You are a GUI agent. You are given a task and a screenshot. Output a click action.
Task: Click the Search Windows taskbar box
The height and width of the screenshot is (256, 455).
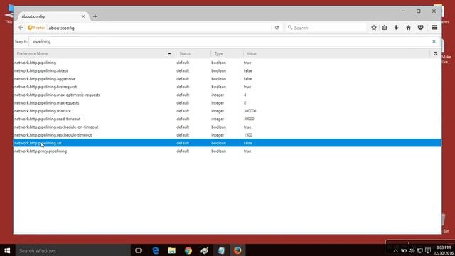click(73, 250)
